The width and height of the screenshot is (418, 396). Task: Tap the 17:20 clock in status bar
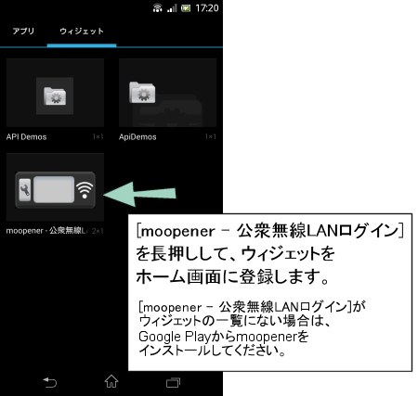click(207, 8)
